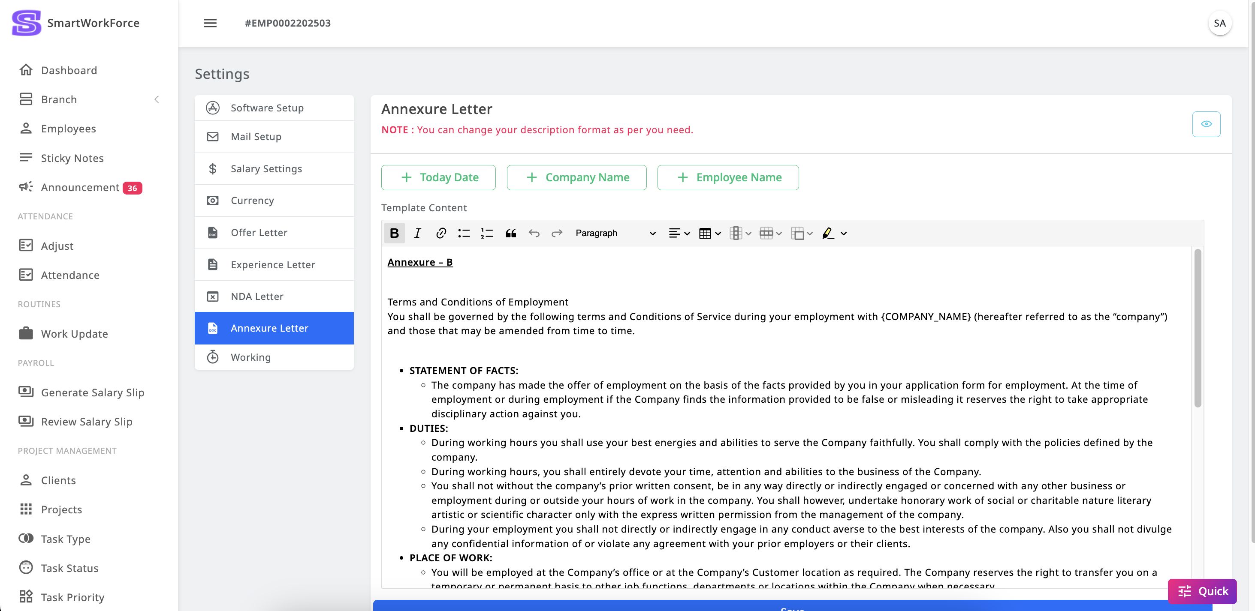
Task: Insert Employee Name placeholder
Action: tap(728, 177)
